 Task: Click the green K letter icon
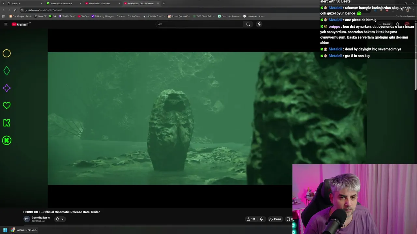coord(7,123)
